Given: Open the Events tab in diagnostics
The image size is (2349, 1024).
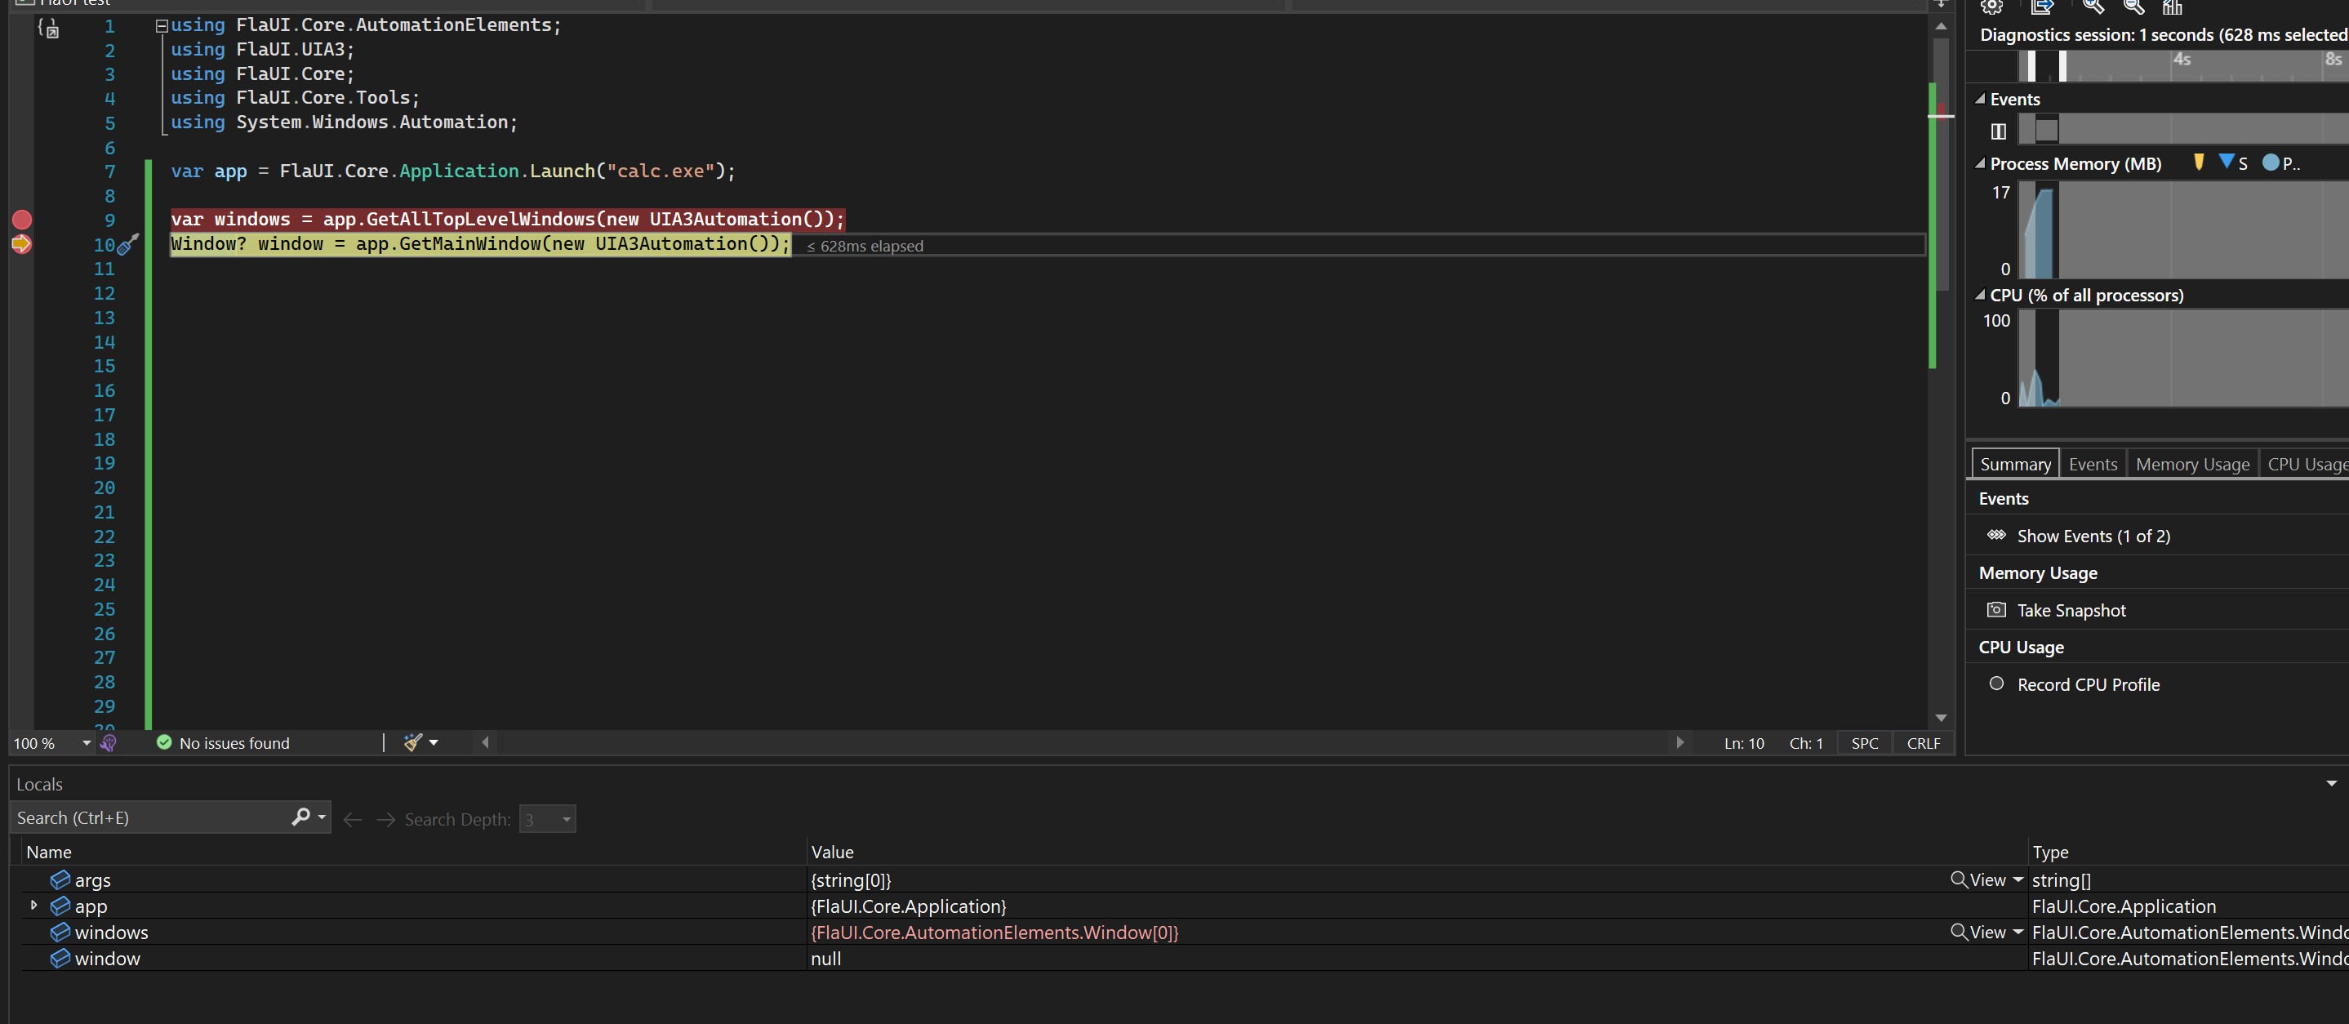Looking at the screenshot, I should 2092,464.
